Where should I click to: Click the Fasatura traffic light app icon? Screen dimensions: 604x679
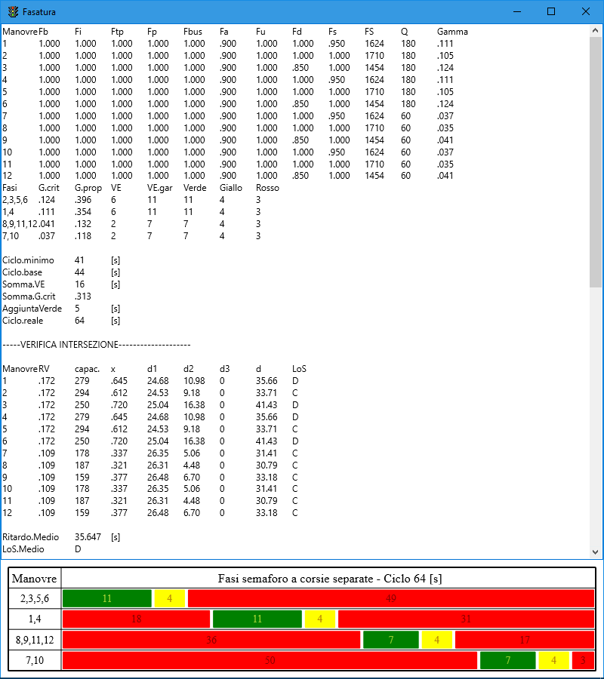pos(14,11)
